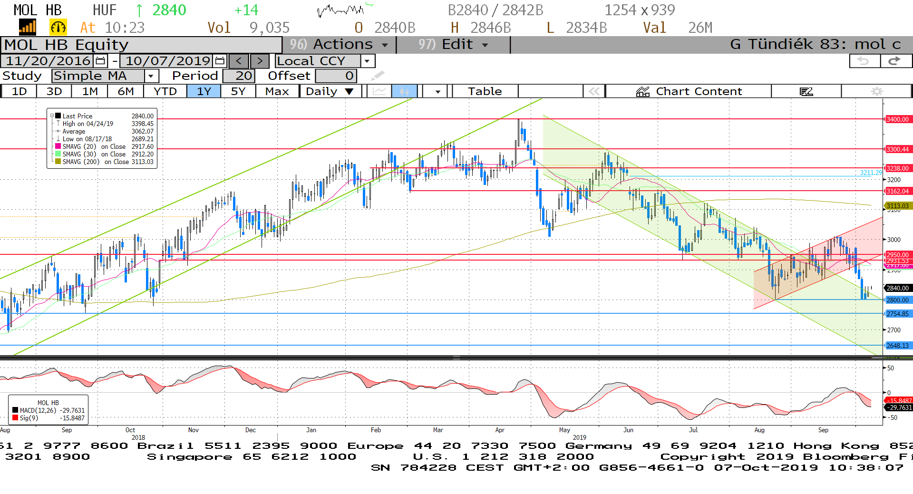Click the Sig(9) red legend swatch
Image resolution: width=913 pixels, height=494 pixels.
15,418
